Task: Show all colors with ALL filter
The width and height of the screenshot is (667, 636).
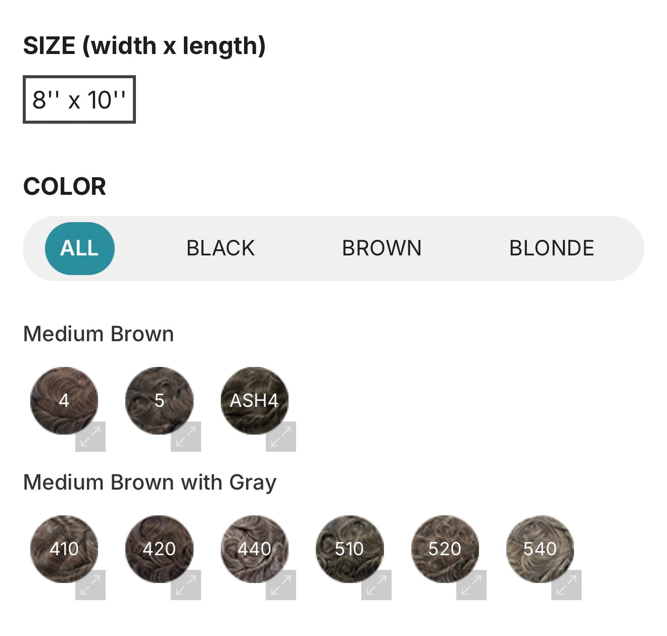Action: click(79, 248)
